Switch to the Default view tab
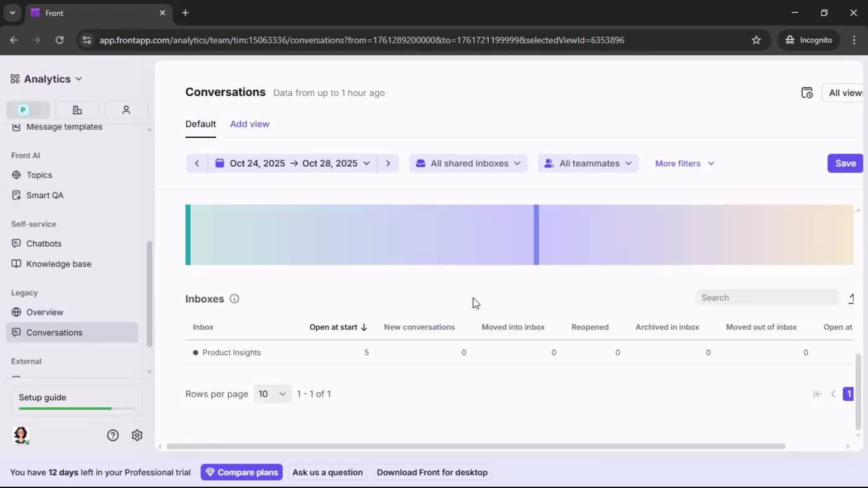 point(201,124)
